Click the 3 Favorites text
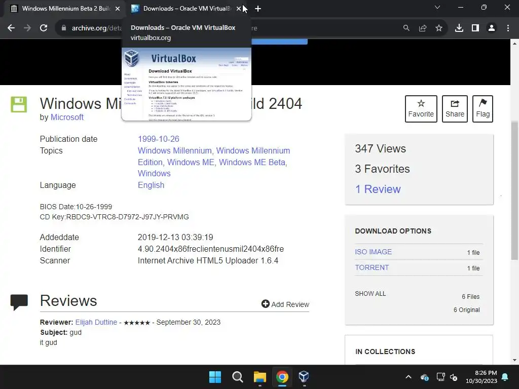Image resolution: width=519 pixels, height=389 pixels. click(x=382, y=169)
